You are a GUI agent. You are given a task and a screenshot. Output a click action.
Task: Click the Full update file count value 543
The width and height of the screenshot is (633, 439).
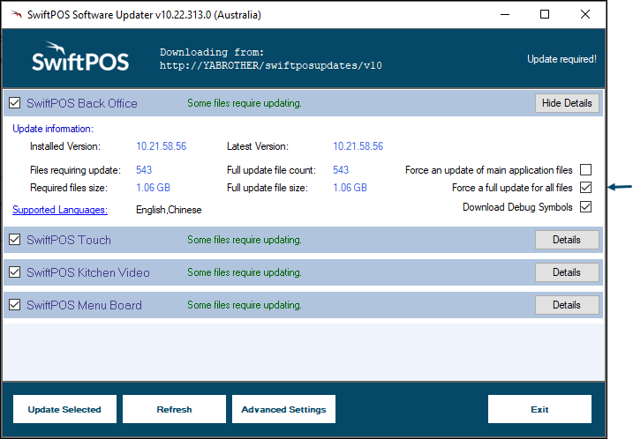coord(341,170)
